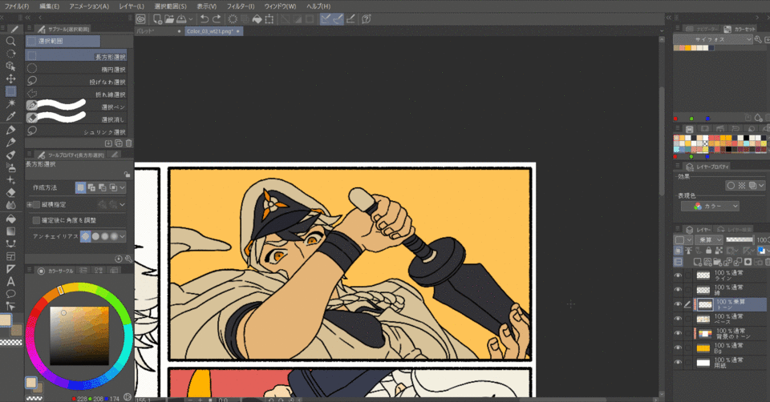Select the Auto select magic wand tool
Screen dimensions: 770x402
coord(10,103)
